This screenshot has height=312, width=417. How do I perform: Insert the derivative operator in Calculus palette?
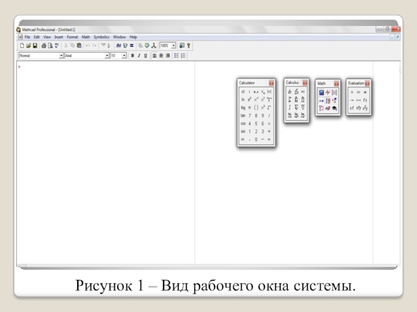(290, 92)
